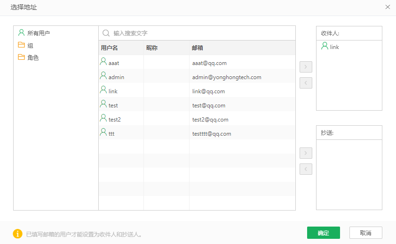Click the user icon beside test
Viewport: 396px width, 244px height.
tap(103, 104)
